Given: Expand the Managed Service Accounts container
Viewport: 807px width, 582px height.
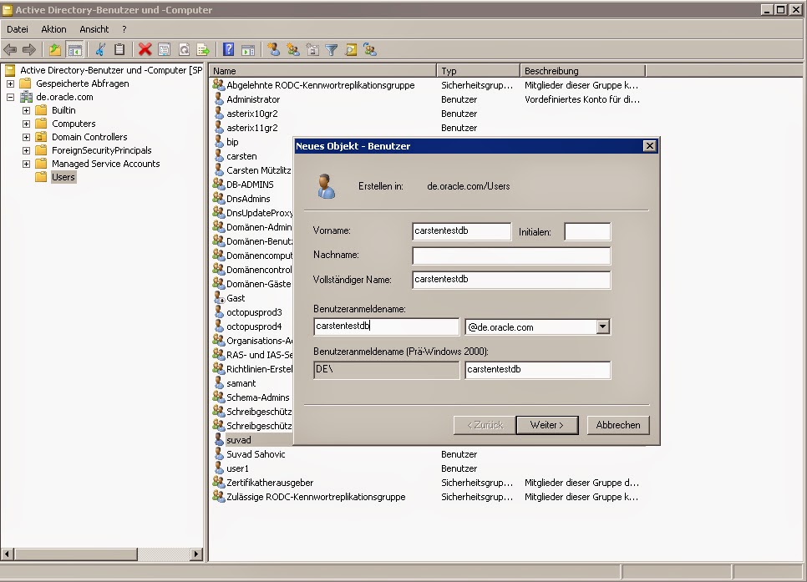Looking at the screenshot, I should point(26,164).
